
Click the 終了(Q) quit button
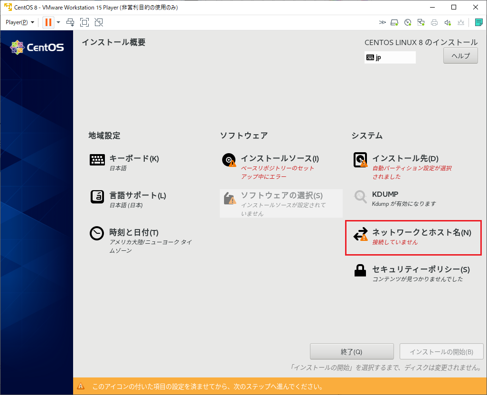352,351
